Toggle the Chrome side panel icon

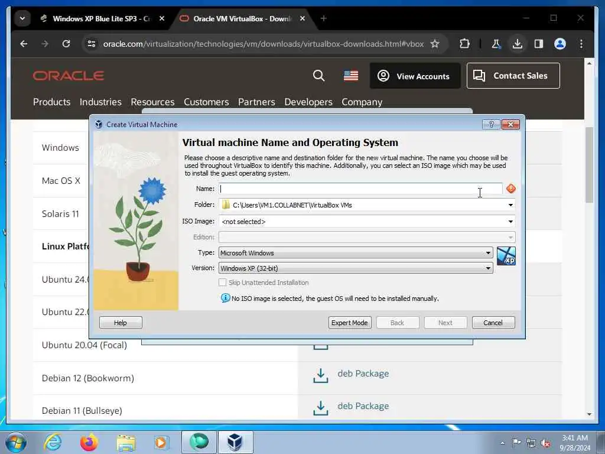tap(539, 44)
